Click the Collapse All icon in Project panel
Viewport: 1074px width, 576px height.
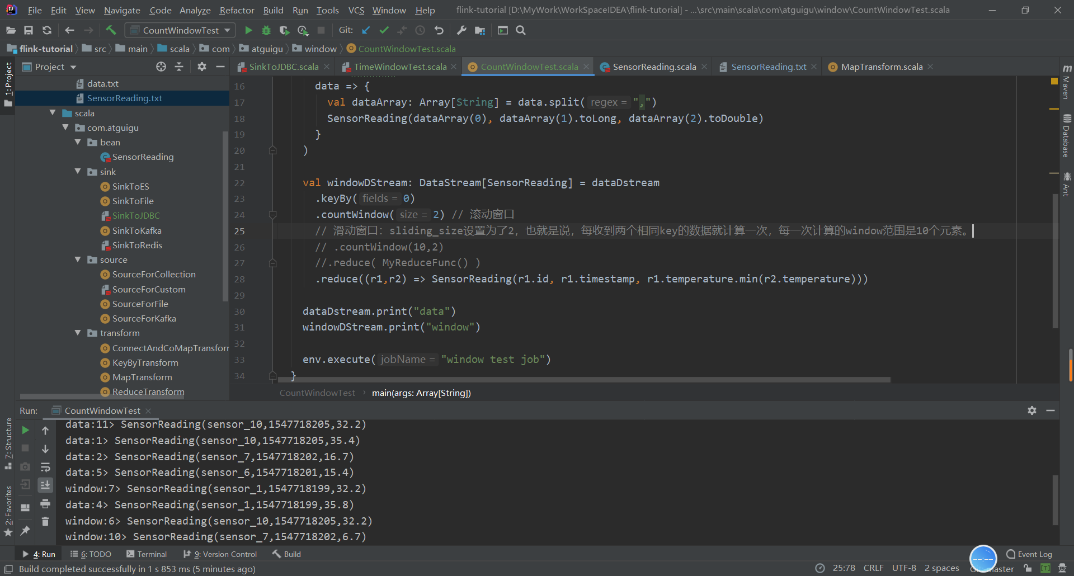[179, 67]
